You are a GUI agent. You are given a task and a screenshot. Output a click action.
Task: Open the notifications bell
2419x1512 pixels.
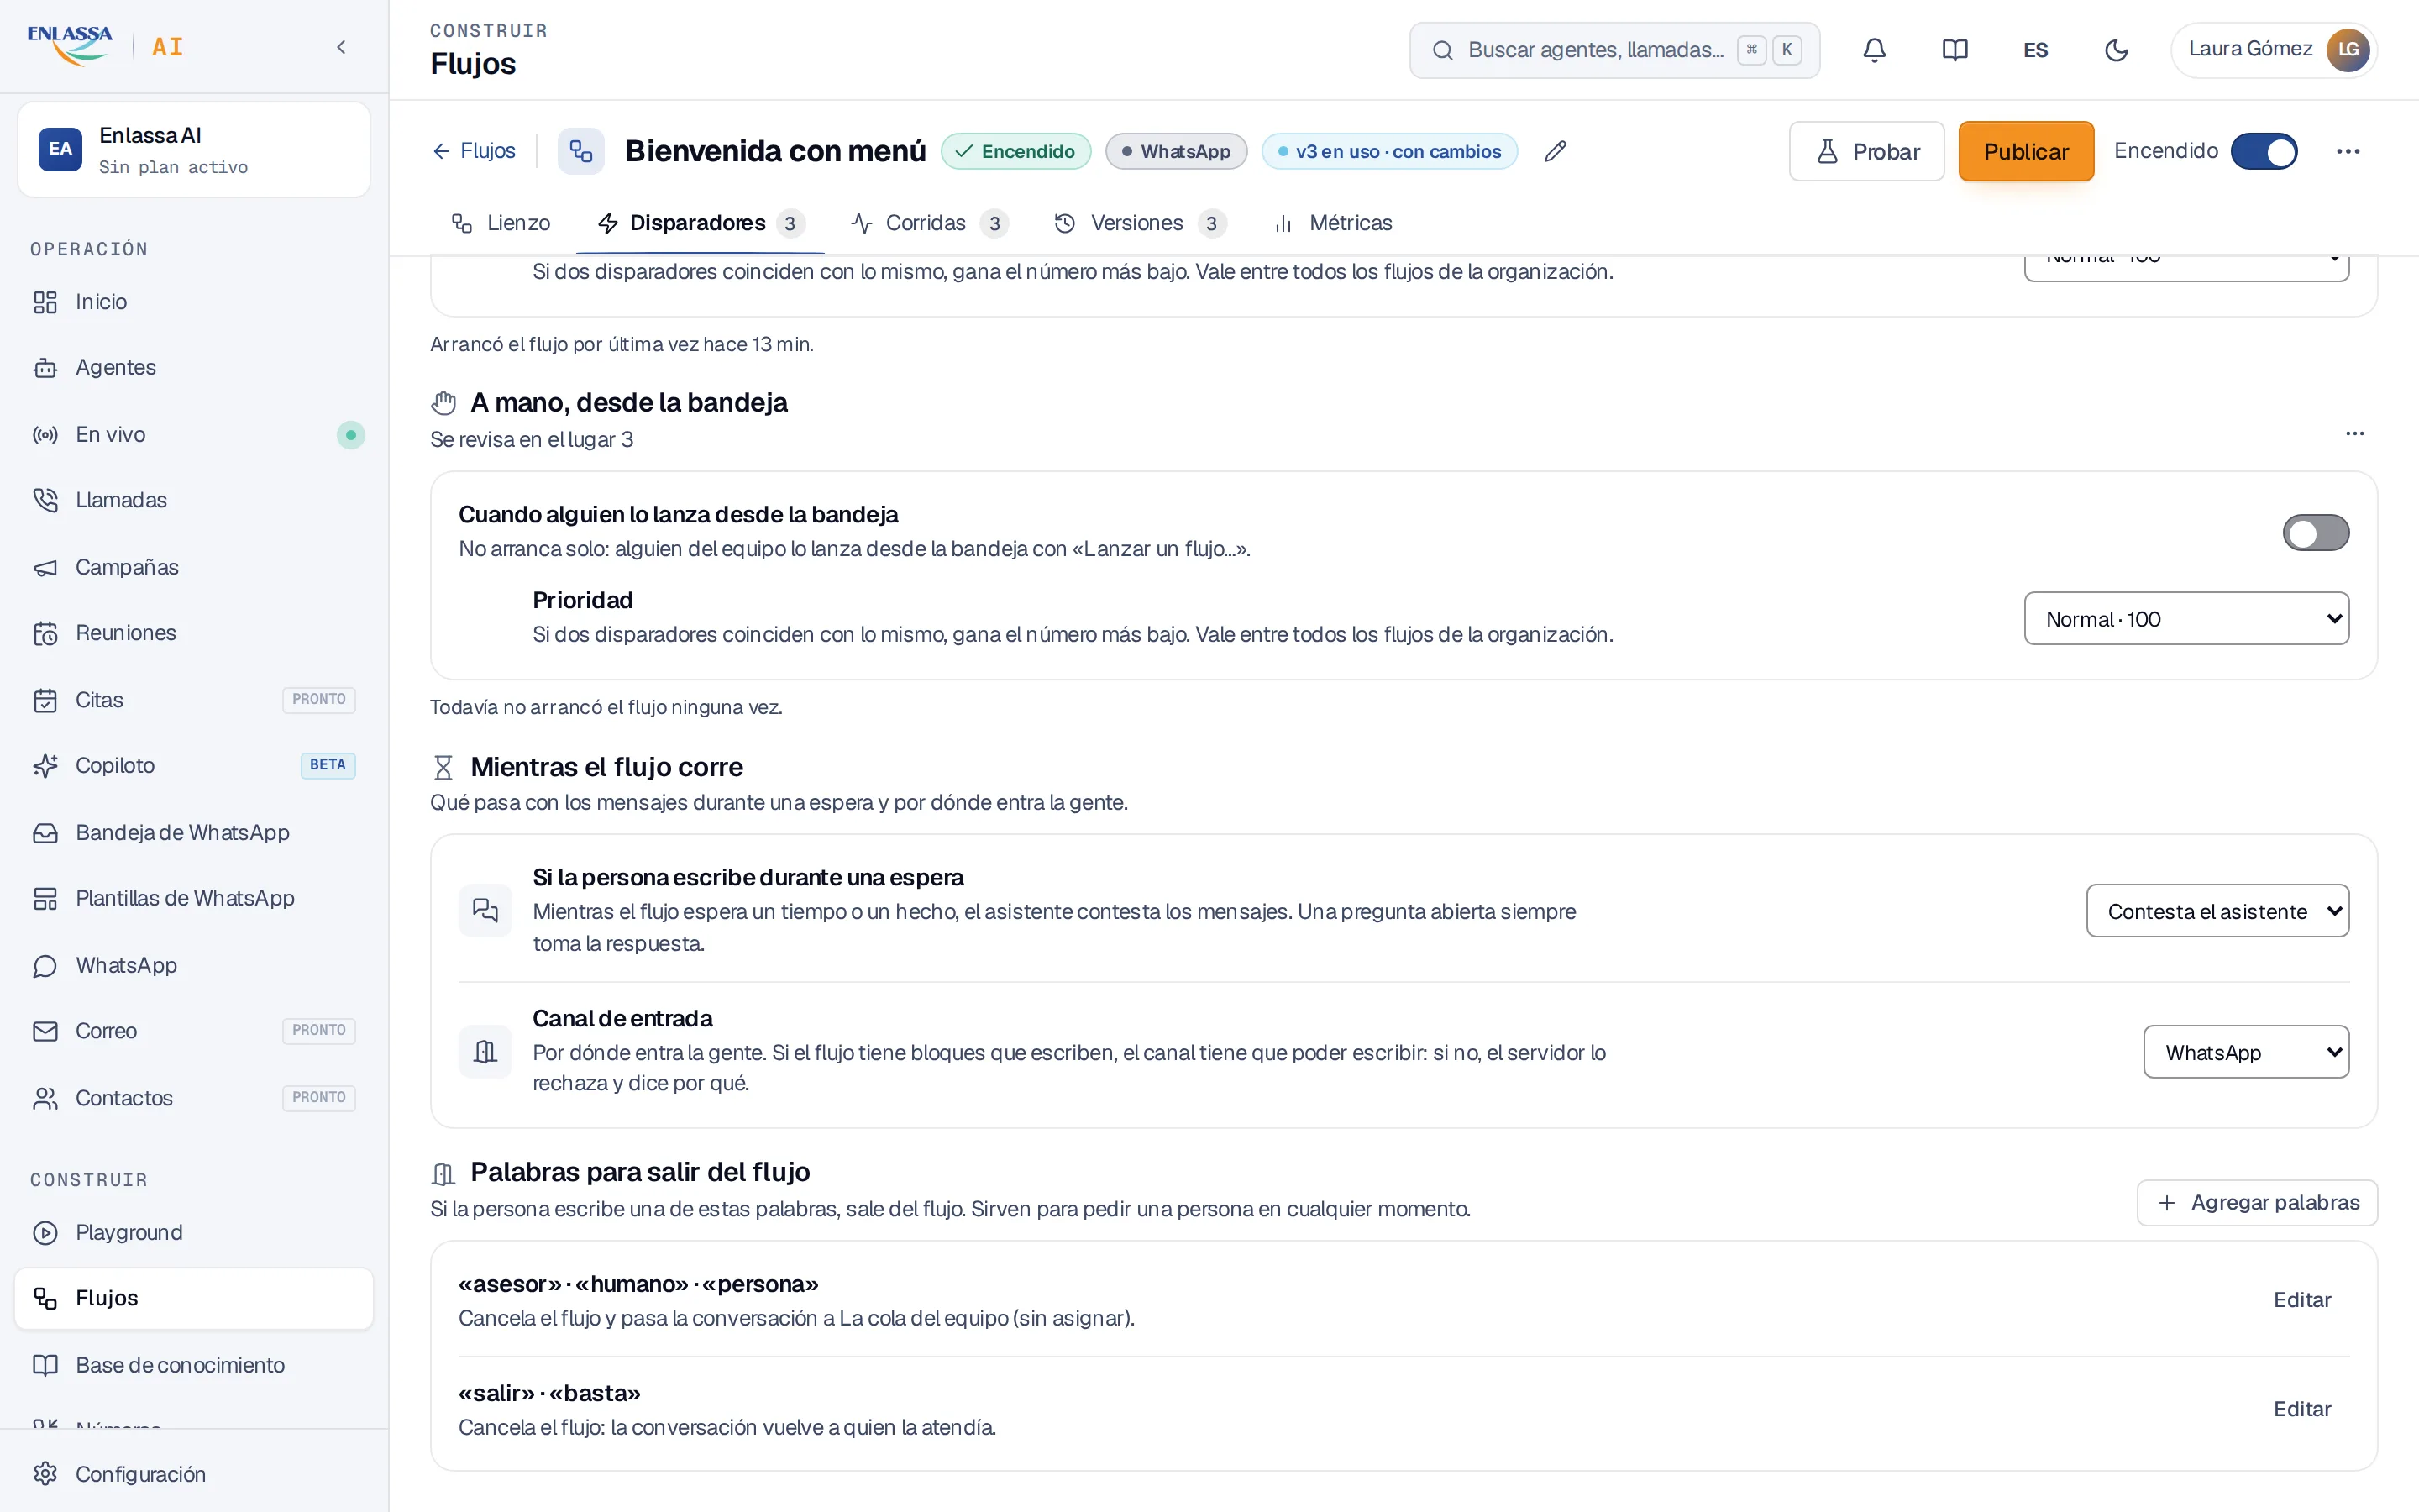[1874, 50]
